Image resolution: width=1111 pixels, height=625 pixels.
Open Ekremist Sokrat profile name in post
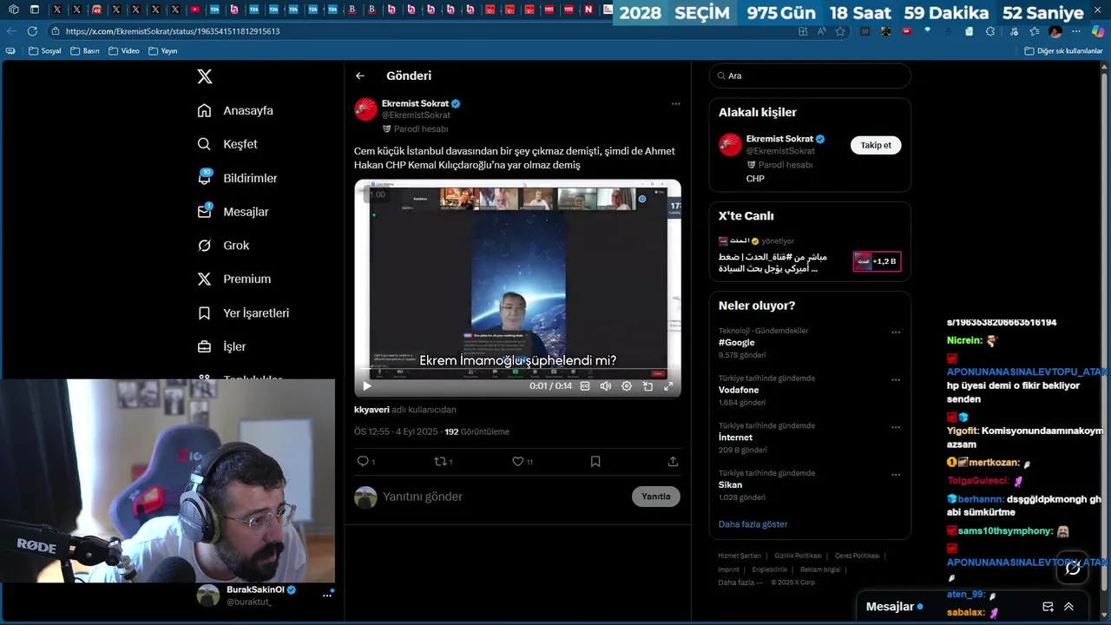[x=415, y=103]
